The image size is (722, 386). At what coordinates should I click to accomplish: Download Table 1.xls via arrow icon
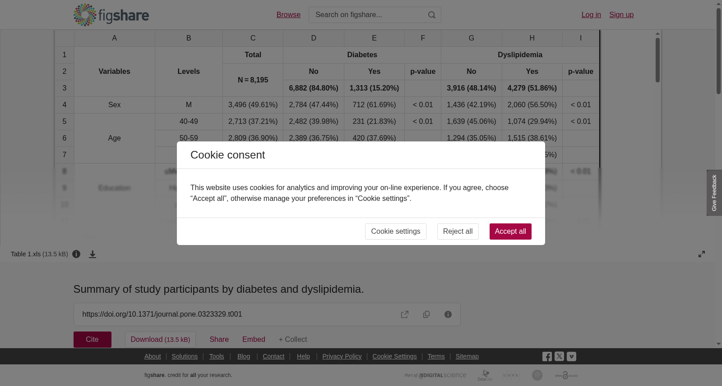click(93, 254)
